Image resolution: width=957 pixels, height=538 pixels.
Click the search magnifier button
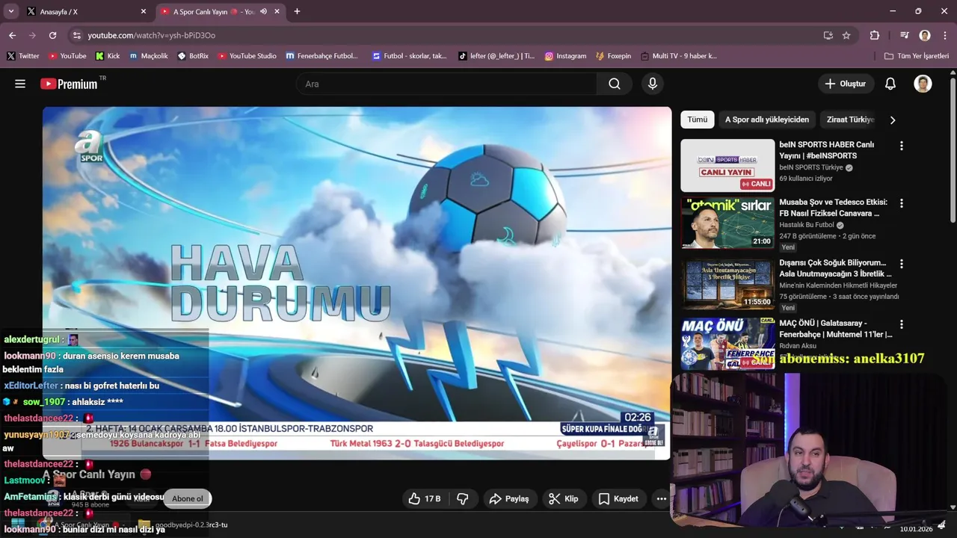point(615,84)
